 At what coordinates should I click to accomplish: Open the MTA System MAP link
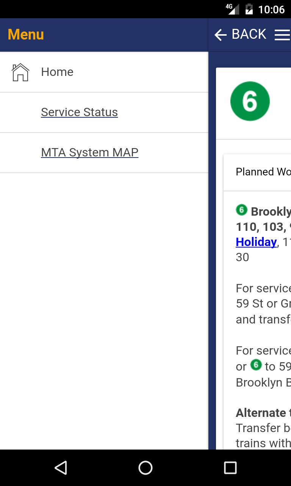tap(89, 153)
